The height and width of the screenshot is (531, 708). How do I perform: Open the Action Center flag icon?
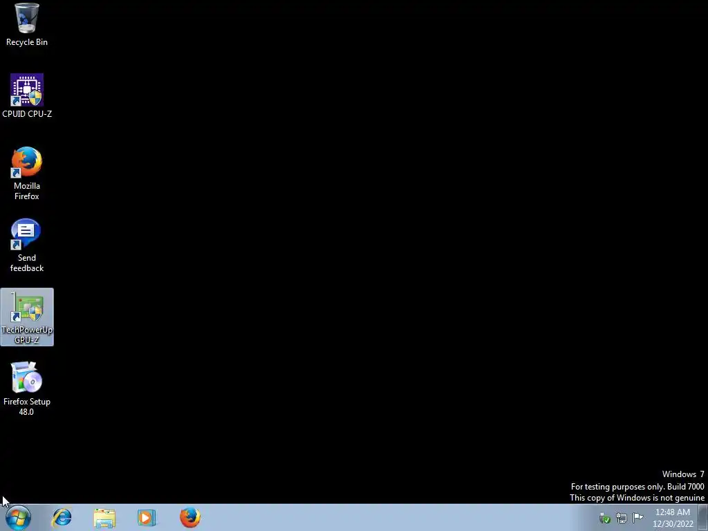pos(638,517)
